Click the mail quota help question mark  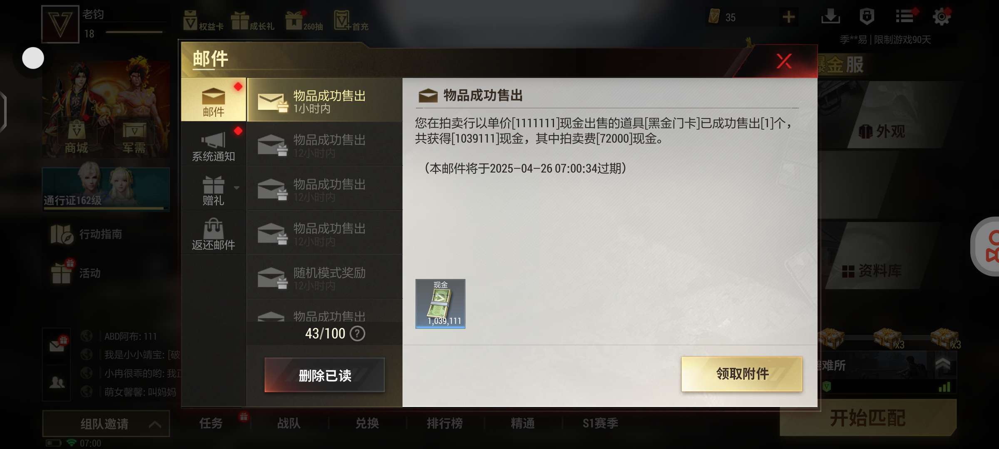point(358,333)
